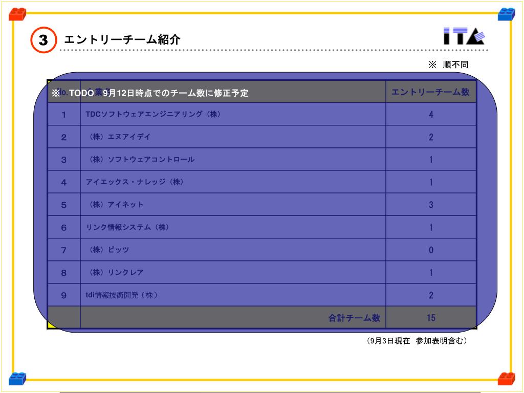Click row number 9 cell
The height and width of the screenshot is (393, 524).
click(64, 295)
